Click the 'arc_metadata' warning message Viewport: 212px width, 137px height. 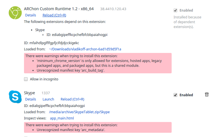[x=71, y=130]
